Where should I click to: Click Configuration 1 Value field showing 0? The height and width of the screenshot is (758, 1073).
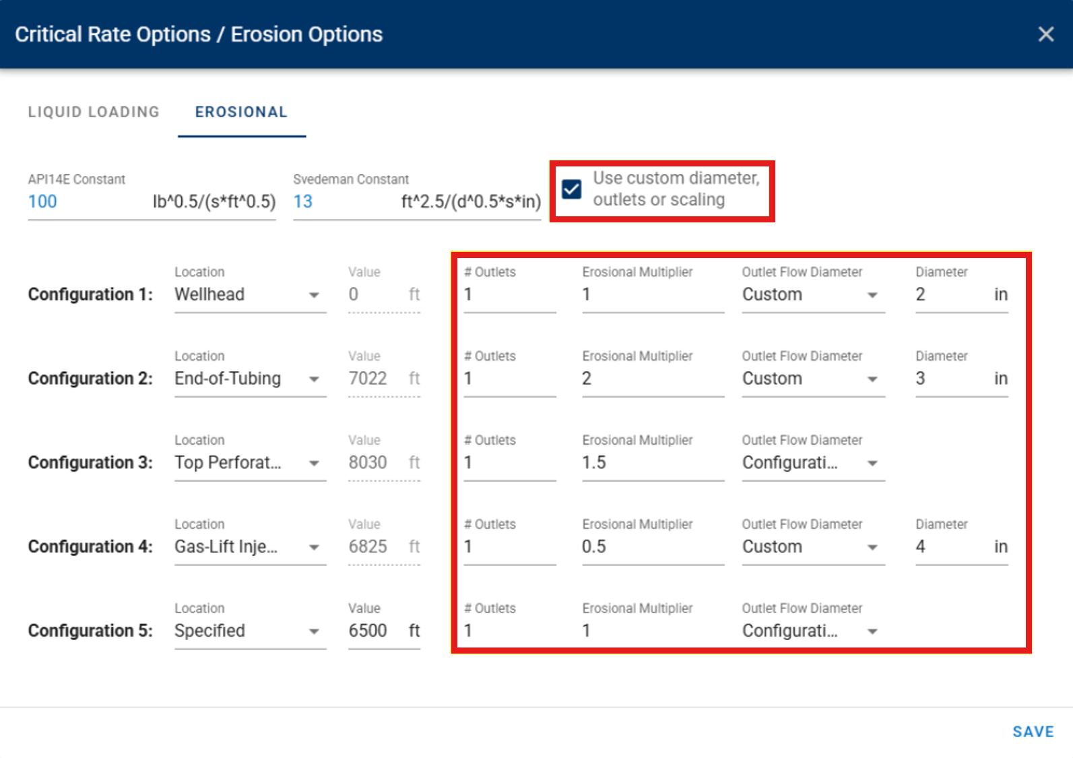click(x=384, y=294)
